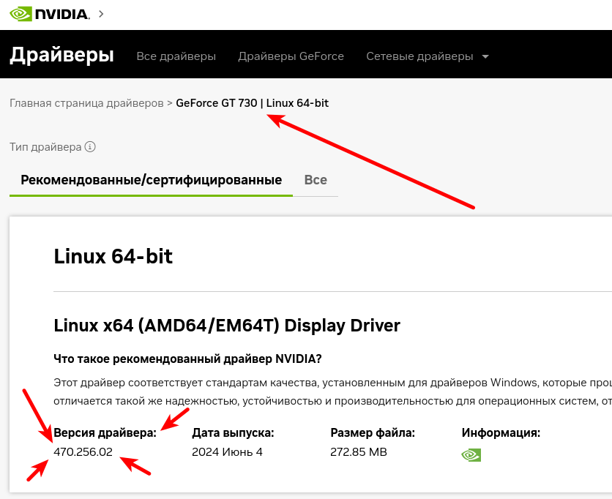This screenshot has height=499, width=612.
Task: Select the release date 2024 Июнь 4
Action: point(227,451)
